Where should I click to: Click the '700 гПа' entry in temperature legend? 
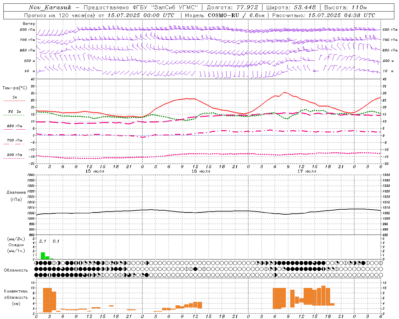(15, 140)
